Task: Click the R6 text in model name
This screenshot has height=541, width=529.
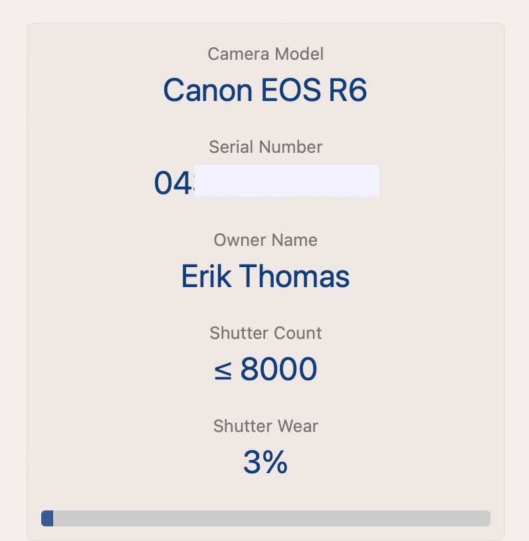Action: (348, 90)
